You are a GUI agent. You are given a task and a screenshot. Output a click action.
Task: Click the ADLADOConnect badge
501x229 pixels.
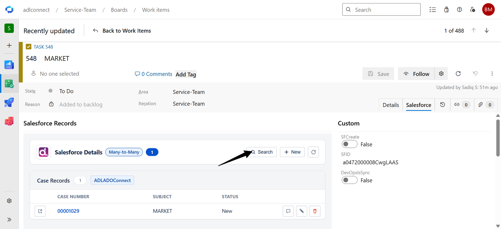(112, 180)
